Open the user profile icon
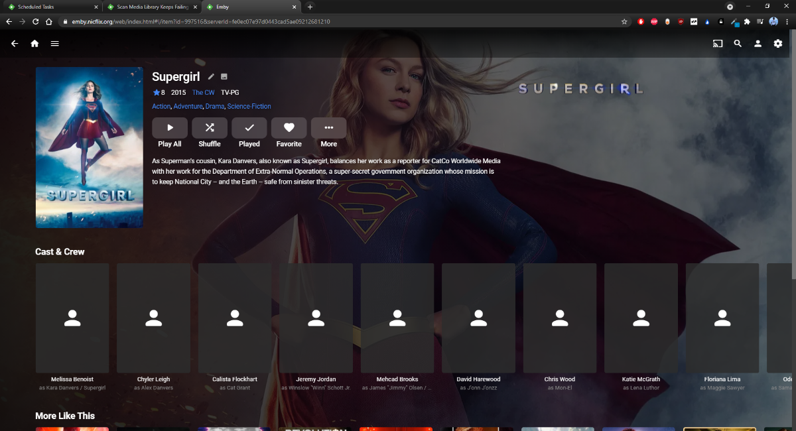Viewport: 796px width, 431px height. (x=758, y=44)
